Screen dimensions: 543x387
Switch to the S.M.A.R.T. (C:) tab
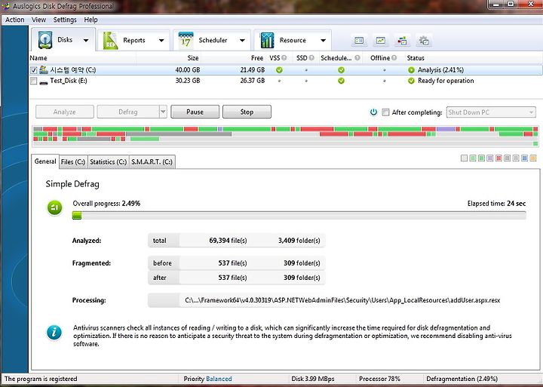click(152, 161)
